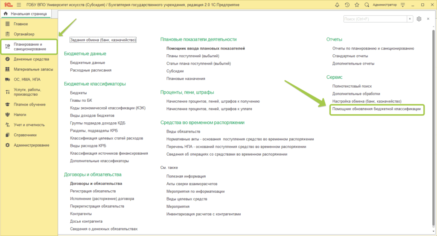Open the notifications bell icon
The width and height of the screenshot is (437, 236).
tap(338, 5)
